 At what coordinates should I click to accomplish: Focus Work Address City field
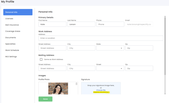(x=81, y=48)
